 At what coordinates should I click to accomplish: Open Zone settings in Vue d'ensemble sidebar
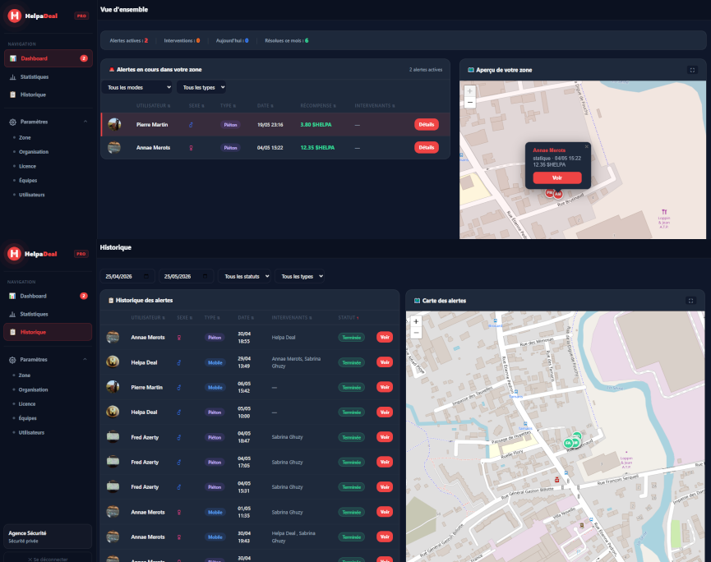[x=25, y=138]
